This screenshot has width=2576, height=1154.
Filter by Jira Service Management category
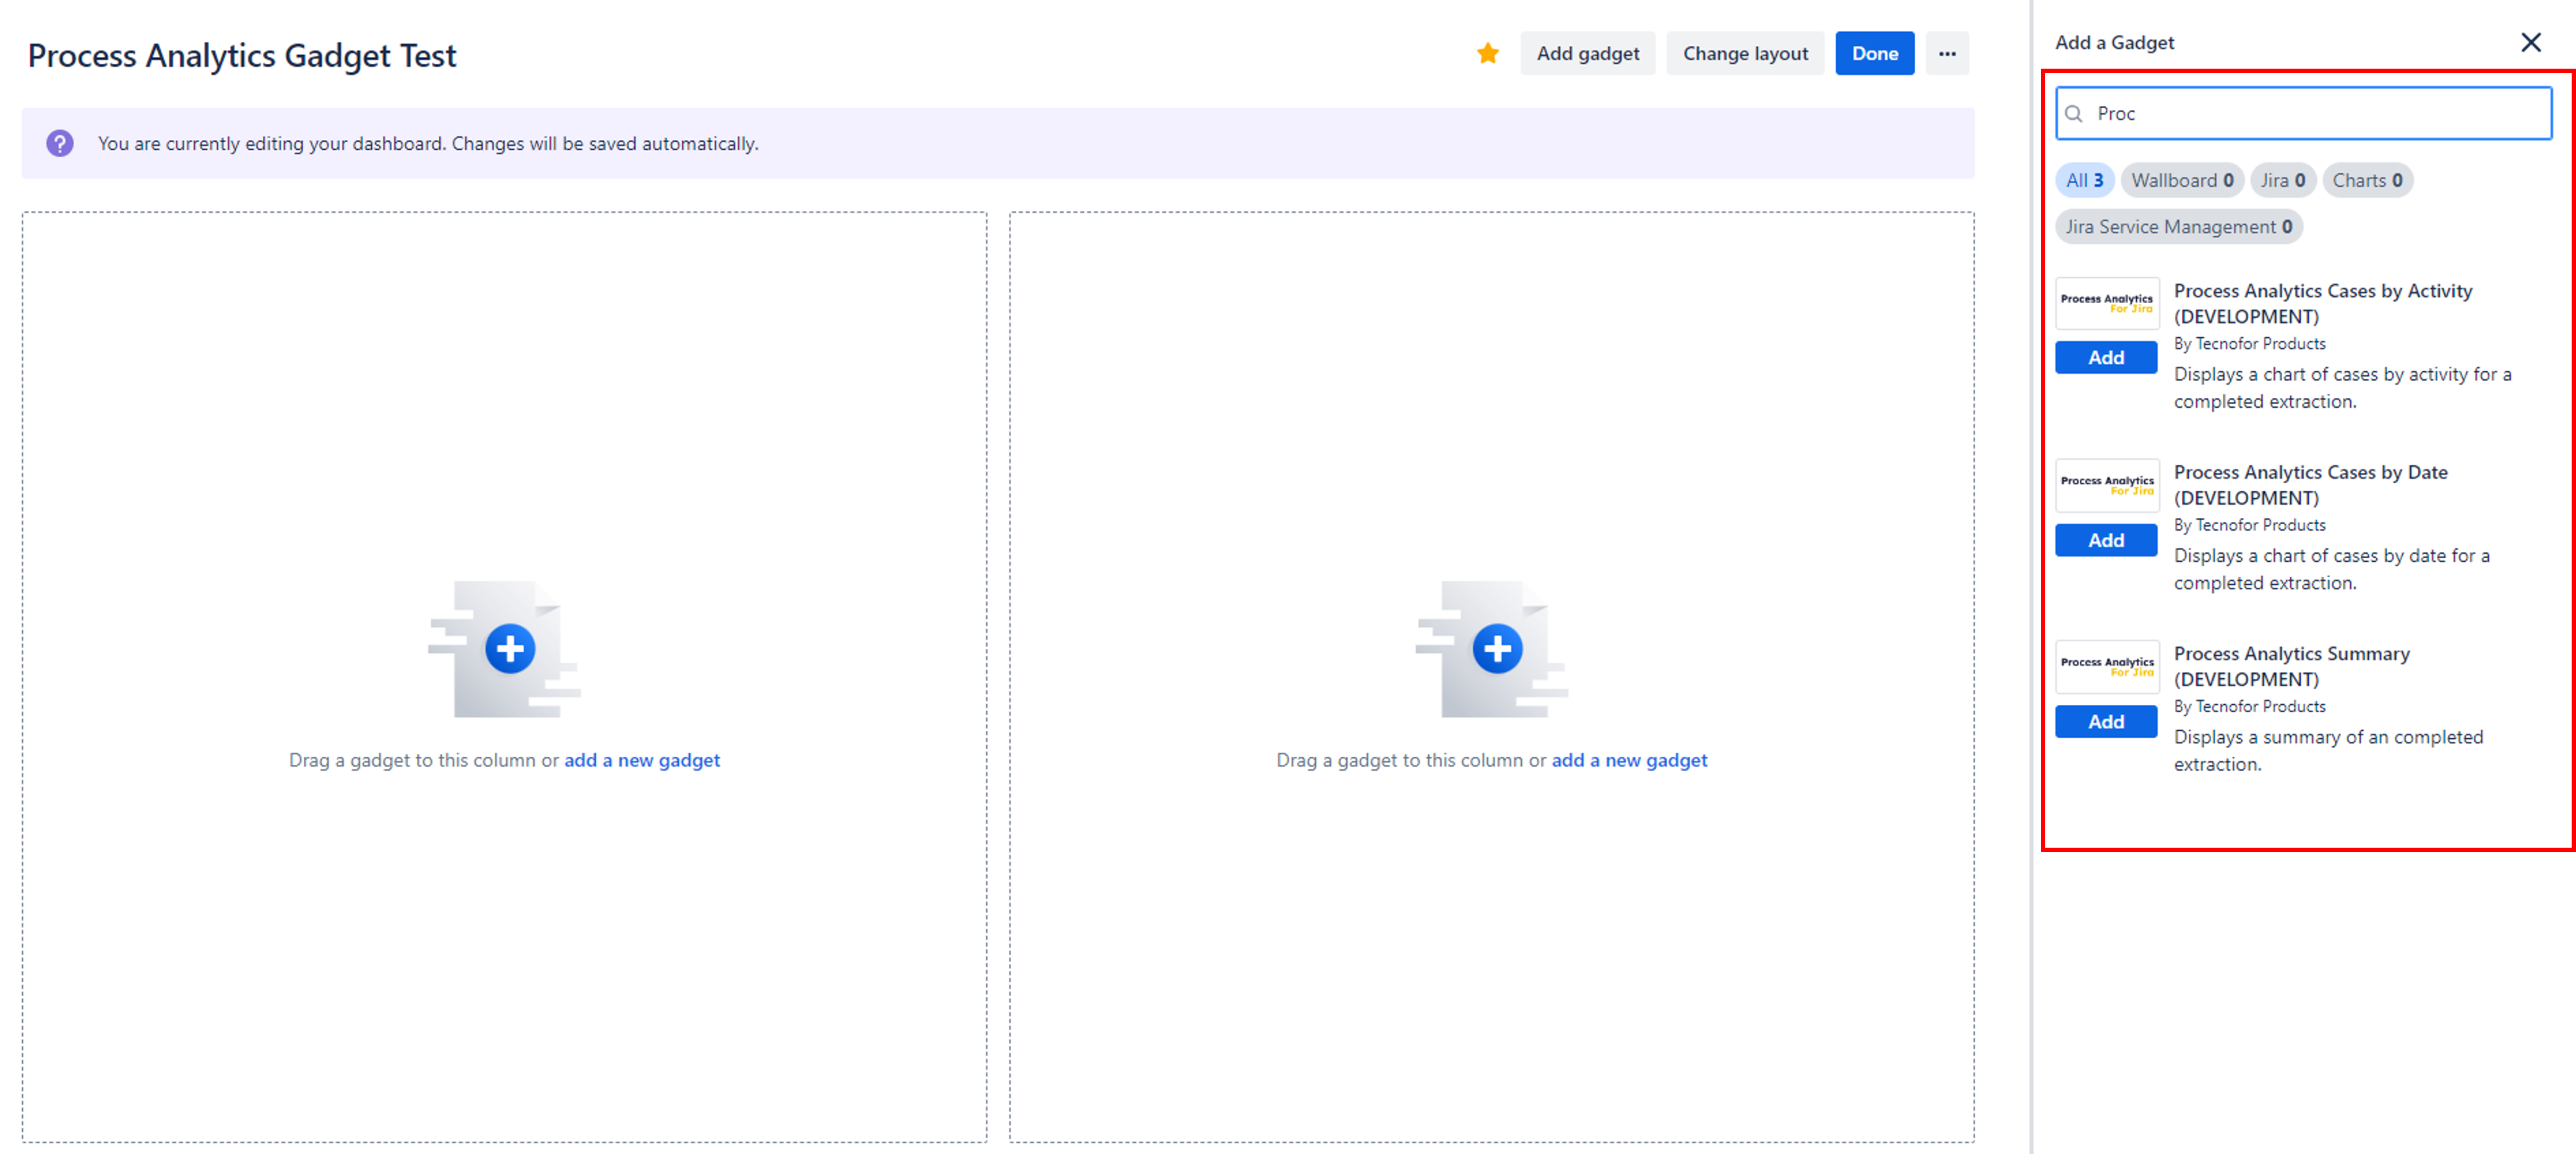(2178, 227)
